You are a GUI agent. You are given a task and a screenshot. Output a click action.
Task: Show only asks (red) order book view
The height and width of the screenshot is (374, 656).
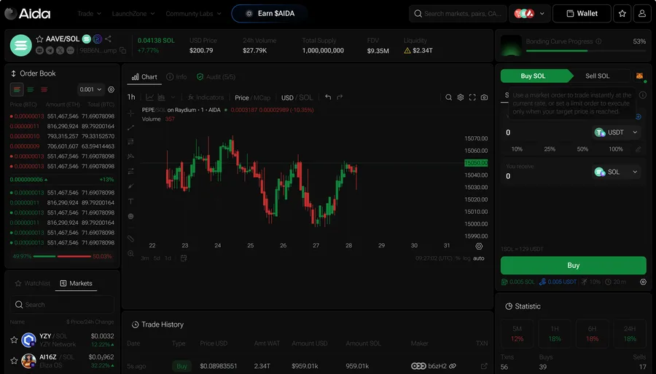(x=44, y=89)
